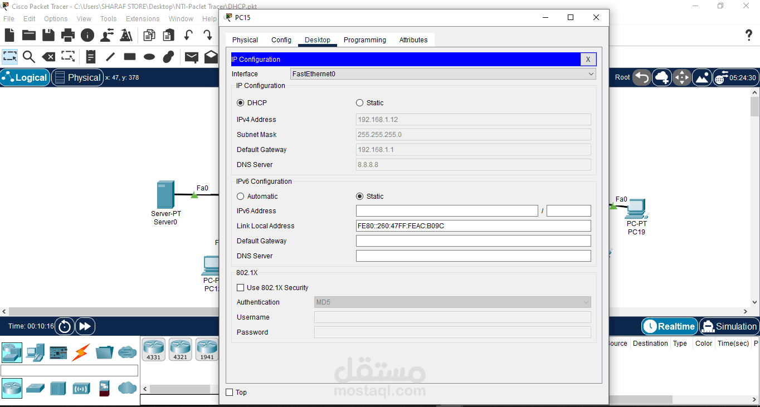Choose the Multiuser Connection cloud icon

tap(127, 352)
